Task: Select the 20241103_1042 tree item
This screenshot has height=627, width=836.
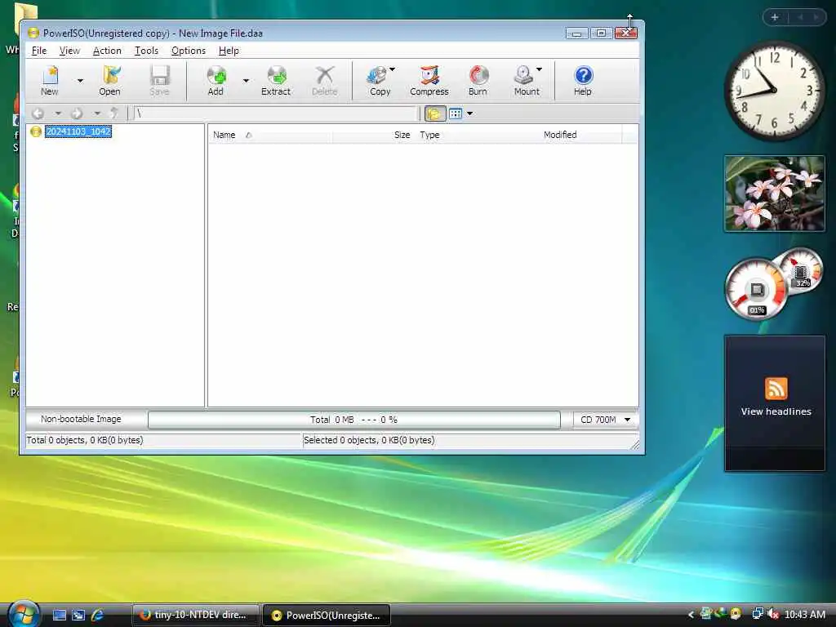Action: pyautogui.click(x=78, y=131)
